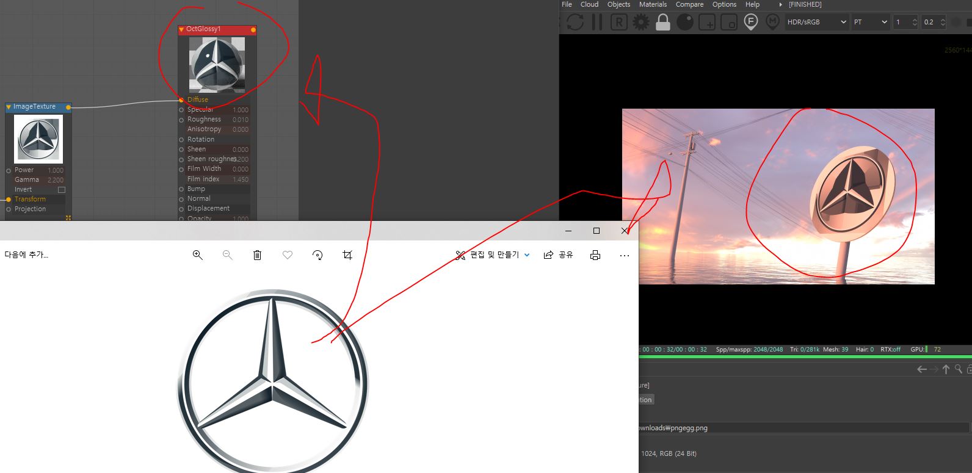
Task: Go back with left arrow in node editor
Action: click(x=922, y=369)
